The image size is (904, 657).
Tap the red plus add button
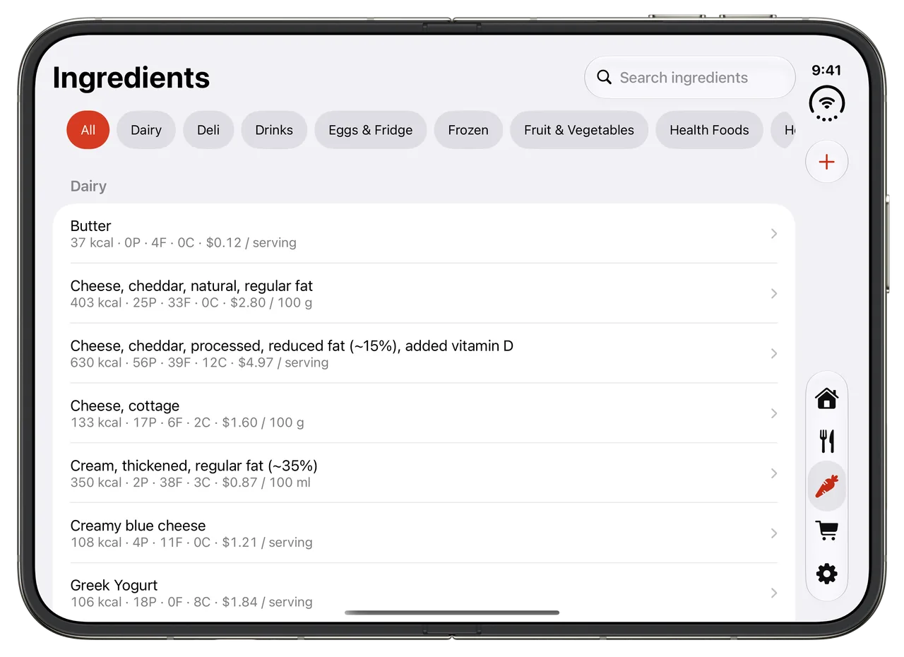pos(826,162)
